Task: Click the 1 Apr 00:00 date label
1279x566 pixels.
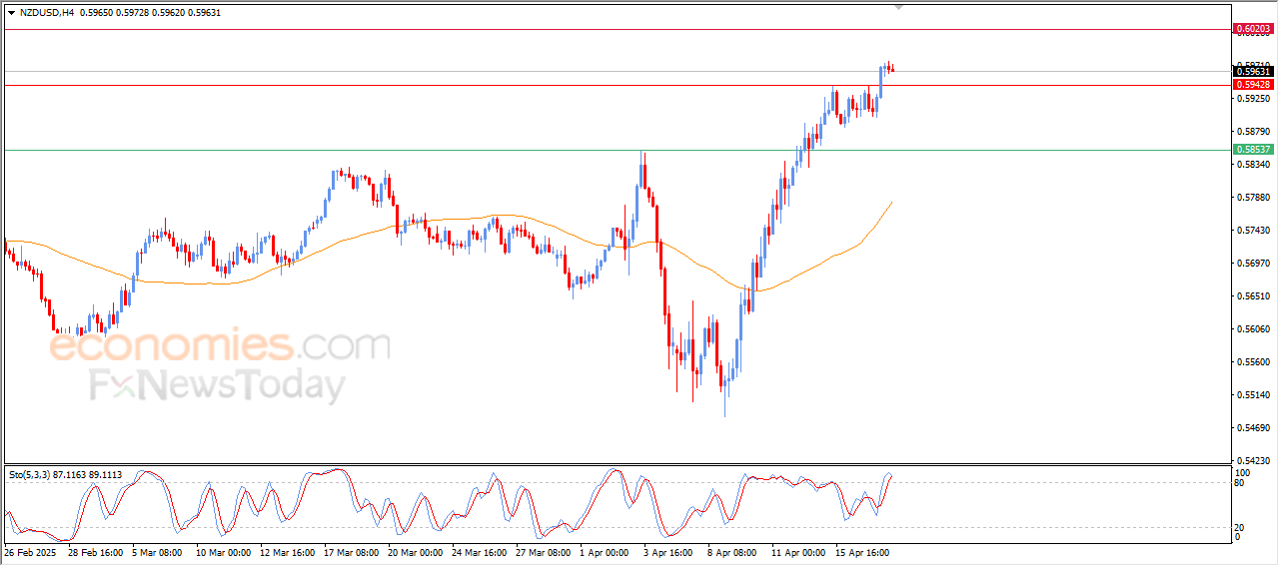Action: (605, 551)
